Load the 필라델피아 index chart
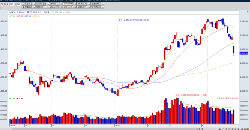 [27, 7]
